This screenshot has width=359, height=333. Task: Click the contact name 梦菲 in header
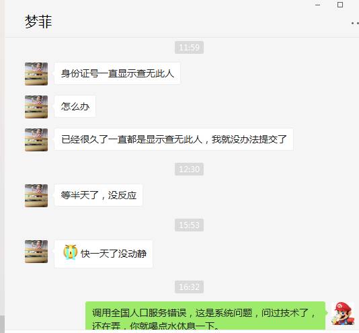click(38, 22)
